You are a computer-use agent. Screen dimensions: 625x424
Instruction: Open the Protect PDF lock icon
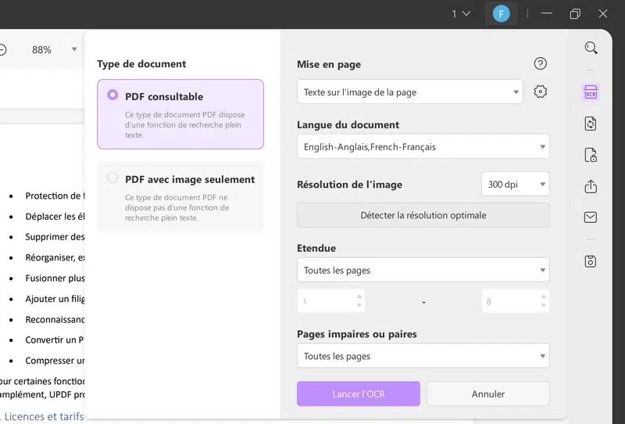coord(591,155)
